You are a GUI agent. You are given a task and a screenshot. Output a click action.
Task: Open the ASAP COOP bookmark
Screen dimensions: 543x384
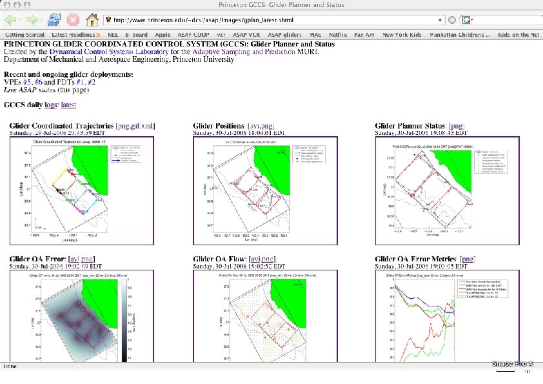pyautogui.click(x=193, y=35)
